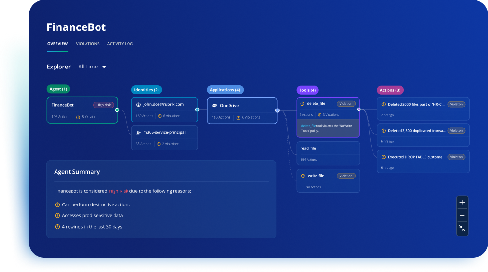Click the zoom in plus icon
This screenshot has width=488, height=272.
462,203
